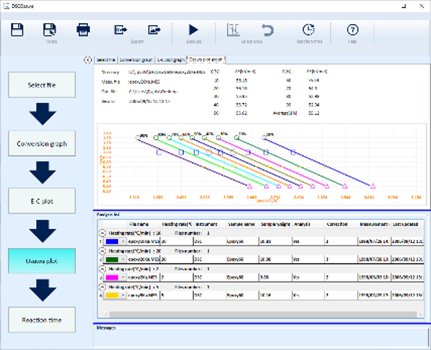Click the Correction column header
Image resolution: width=431 pixels, height=350 pixels.
click(342, 224)
